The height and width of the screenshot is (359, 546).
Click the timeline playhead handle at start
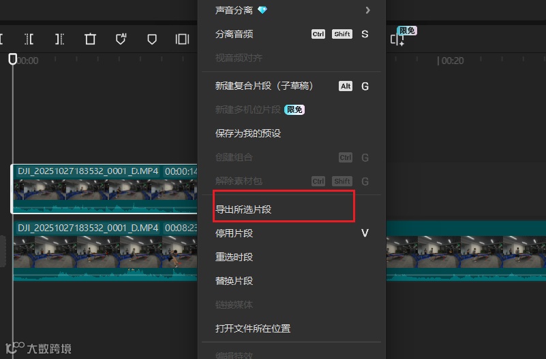click(x=12, y=59)
